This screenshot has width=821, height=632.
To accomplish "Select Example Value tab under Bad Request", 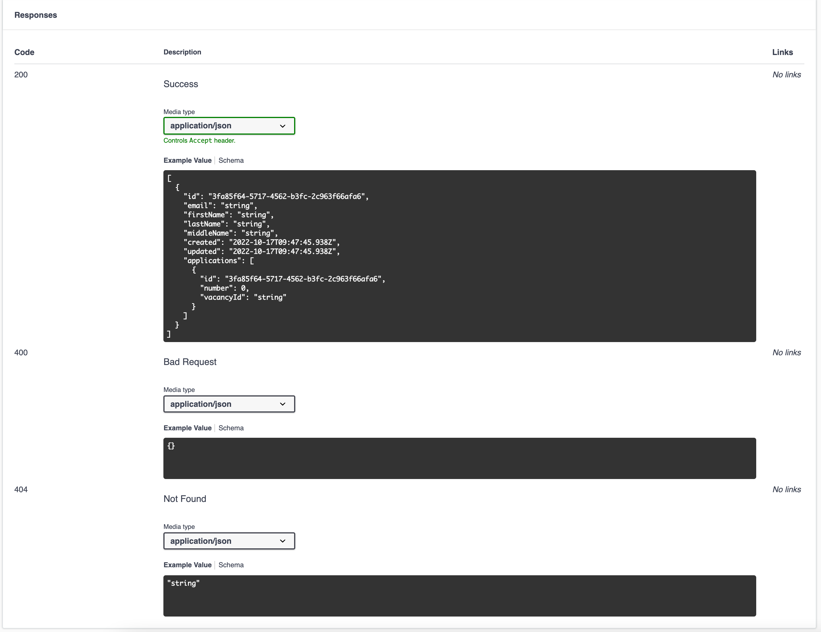I will [187, 428].
